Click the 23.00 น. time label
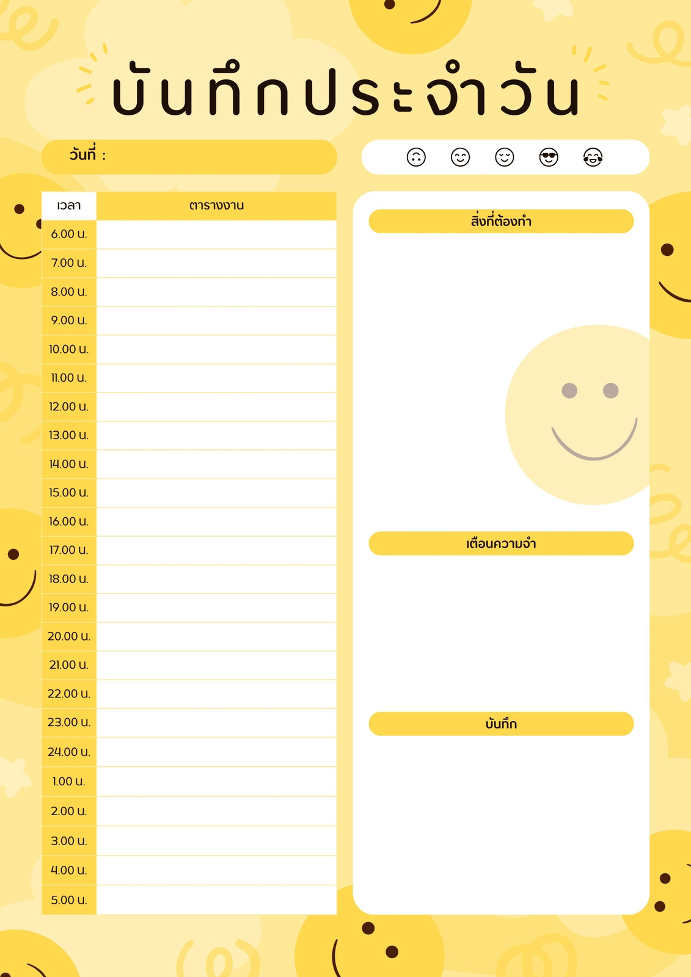This screenshot has height=977, width=691. point(69,722)
